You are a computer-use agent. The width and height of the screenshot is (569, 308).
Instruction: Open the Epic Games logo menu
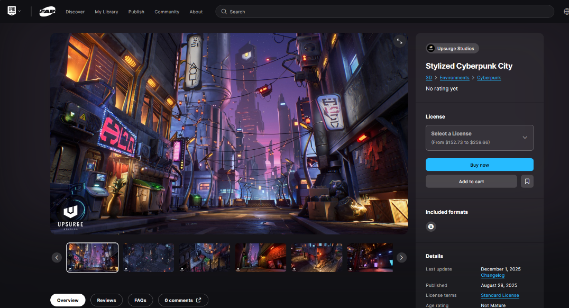pyautogui.click(x=12, y=11)
